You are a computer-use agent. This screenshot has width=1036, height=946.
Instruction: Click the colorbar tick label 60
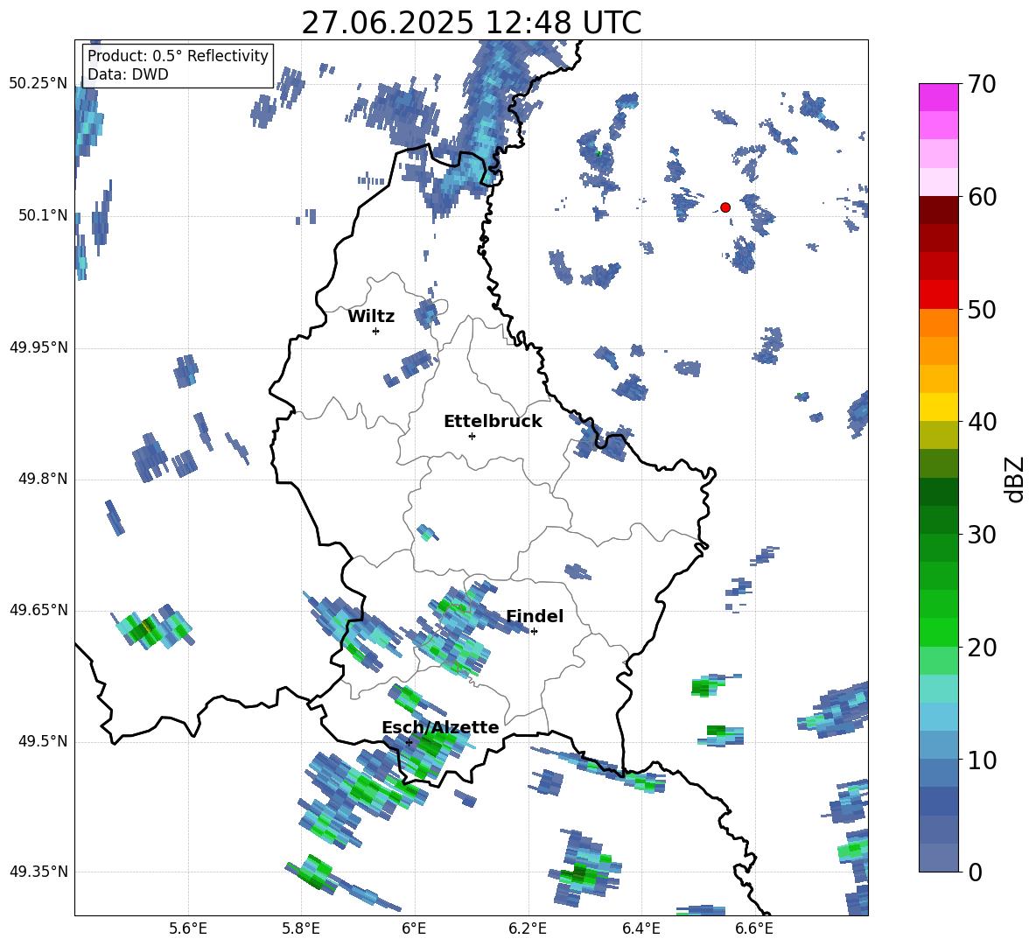click(x=982, y=197)
